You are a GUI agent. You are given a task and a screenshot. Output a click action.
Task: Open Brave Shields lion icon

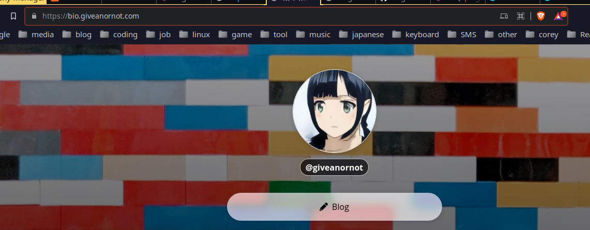541,16
